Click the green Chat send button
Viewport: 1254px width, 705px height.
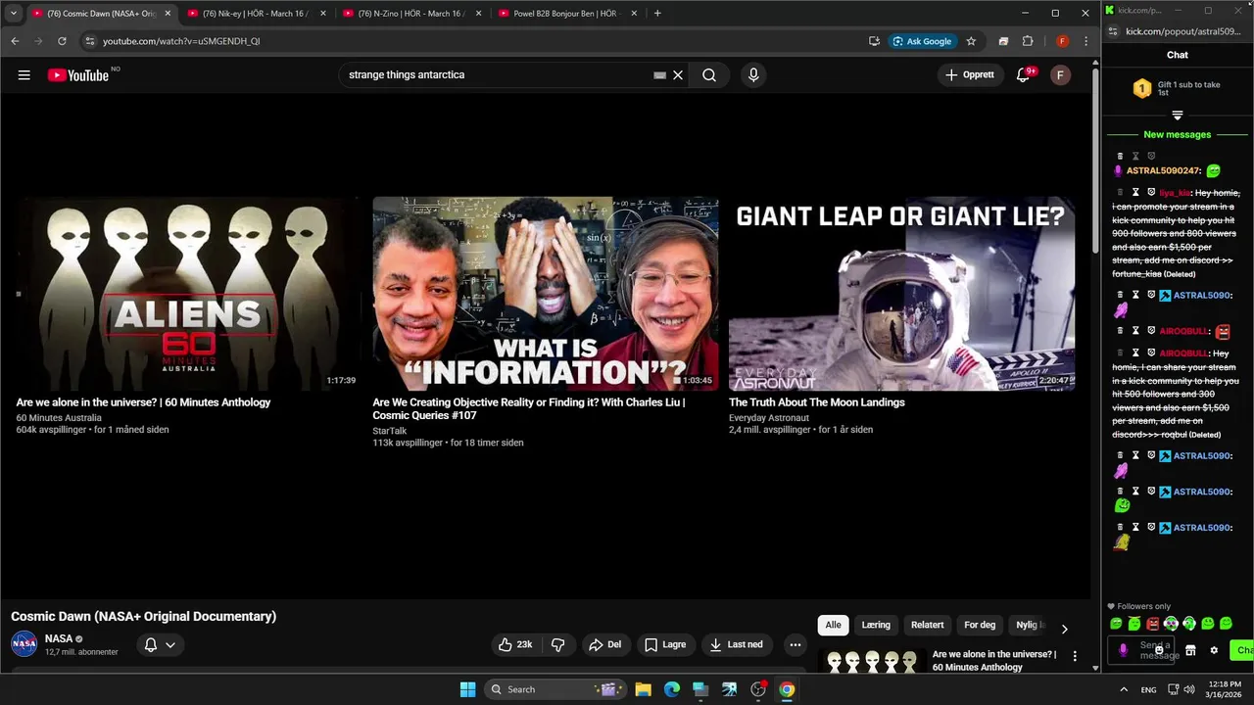[x=1242, y=650]
